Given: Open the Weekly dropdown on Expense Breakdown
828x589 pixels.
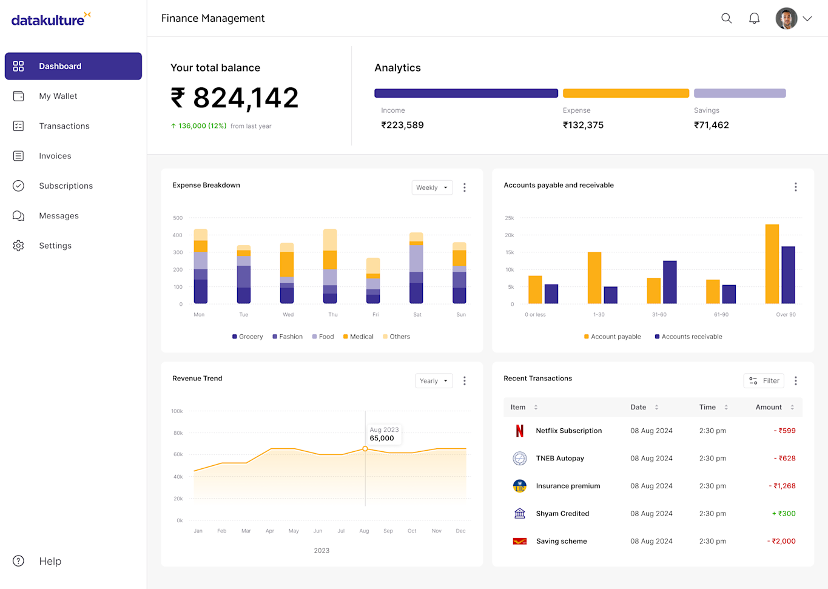Looking at the screenshot, I should coord(432,187).
